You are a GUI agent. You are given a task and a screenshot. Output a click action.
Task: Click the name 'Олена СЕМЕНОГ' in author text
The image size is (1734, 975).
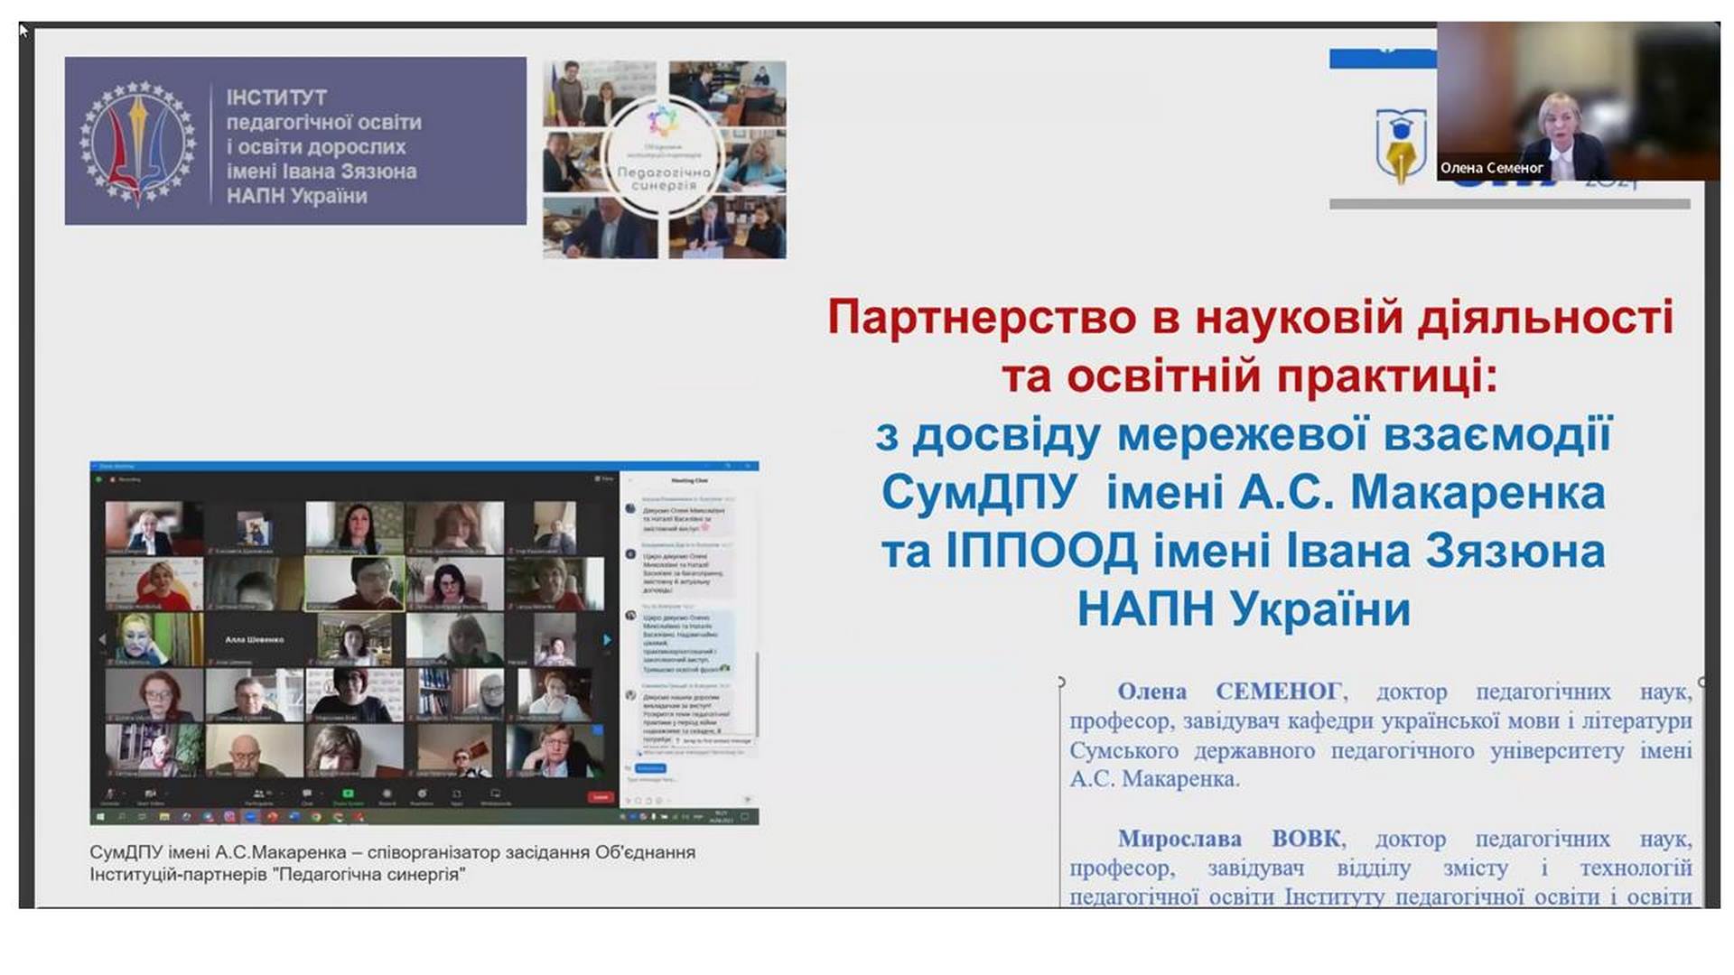tap(1229, 692)
